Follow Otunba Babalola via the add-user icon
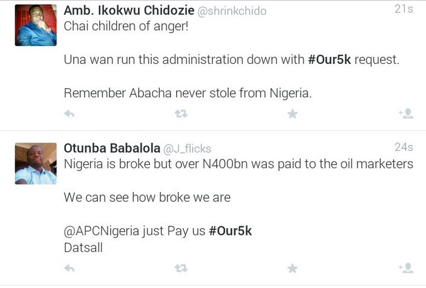426x288 pixels. [405, 267]
